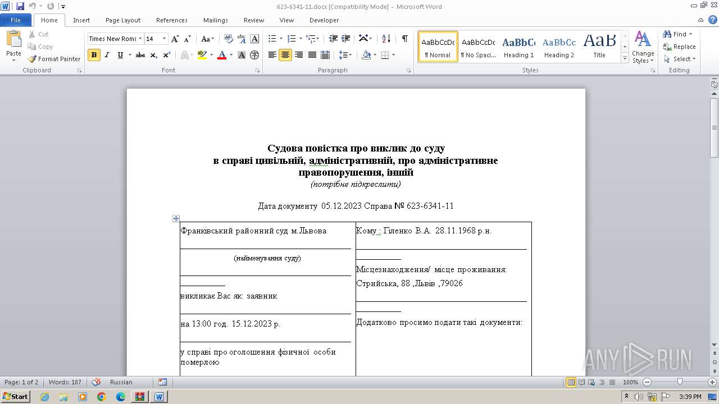
Task: Click the Replace button
Action: tap(679, 47)
